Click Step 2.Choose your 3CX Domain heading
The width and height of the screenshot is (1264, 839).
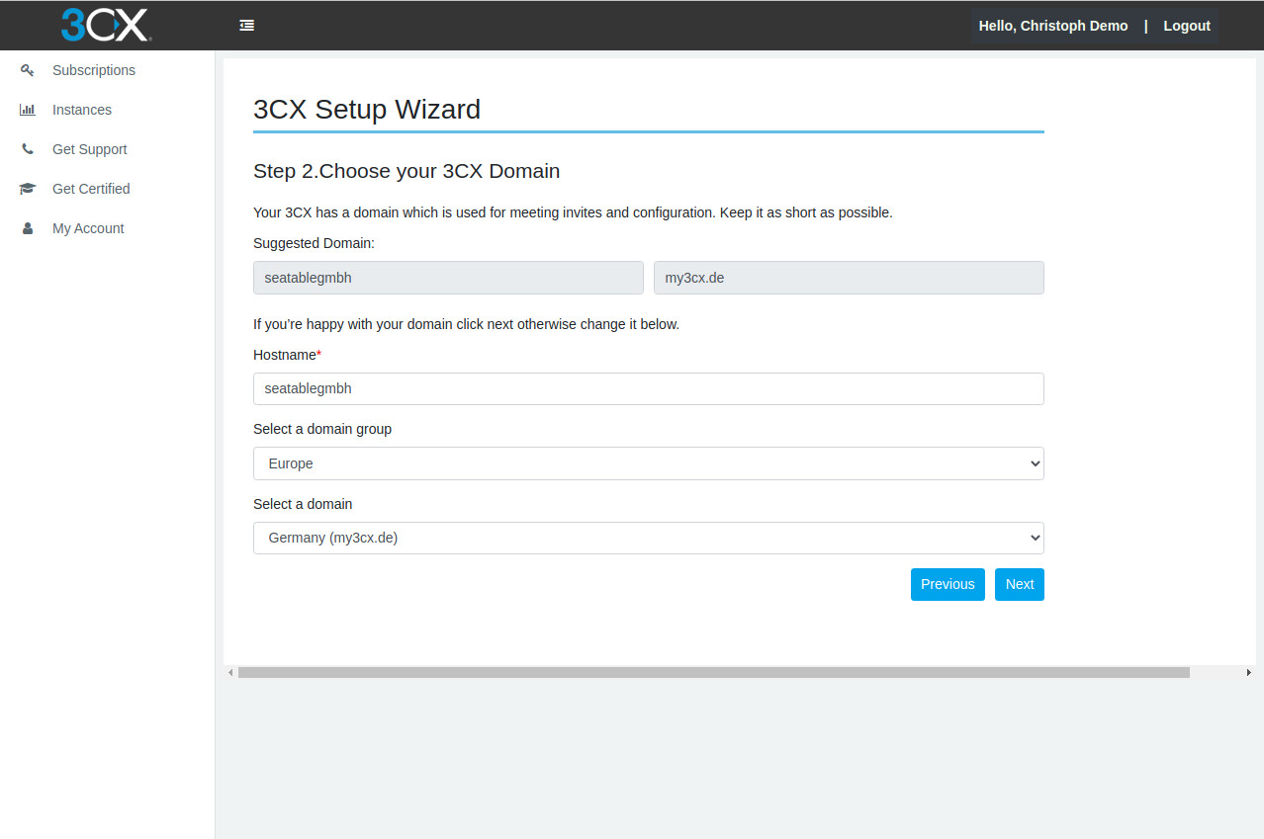tap(406, 171)
